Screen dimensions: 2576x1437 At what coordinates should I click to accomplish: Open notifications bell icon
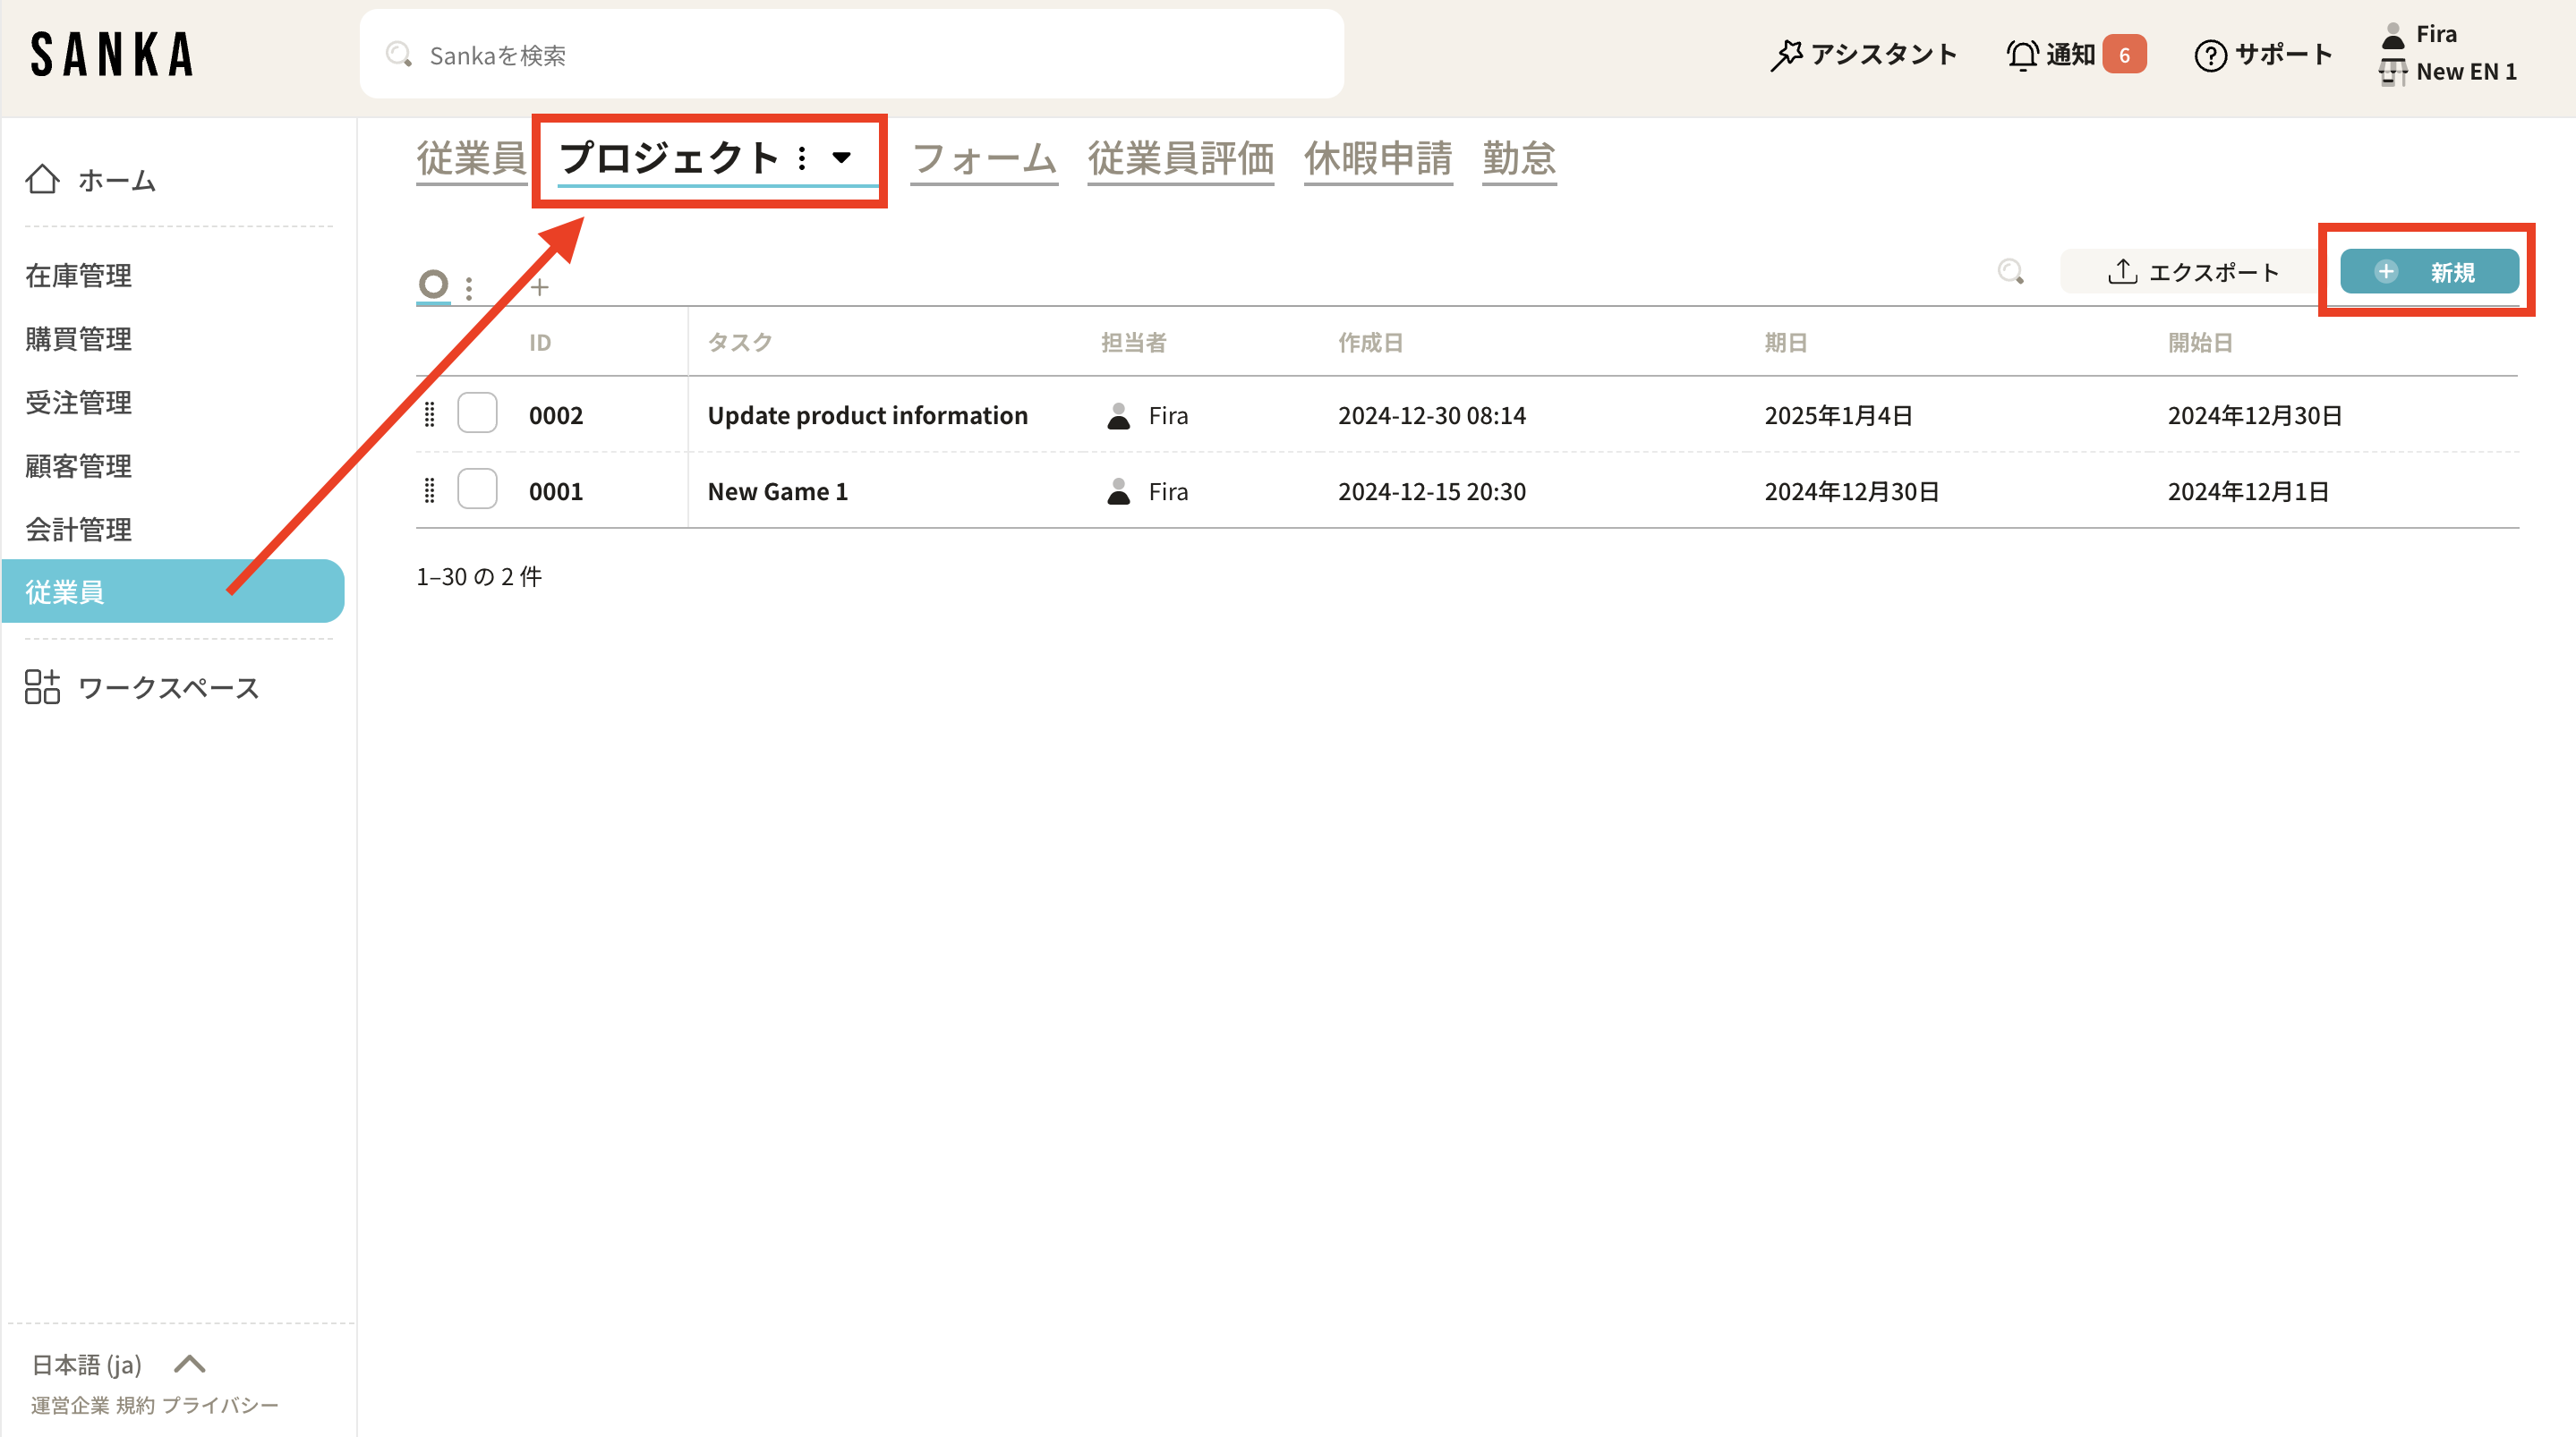click(x=2022, y=55)
